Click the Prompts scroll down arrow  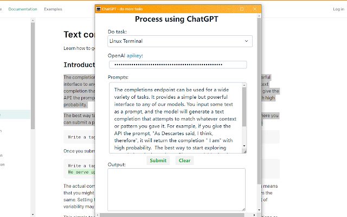click(245, 146)
